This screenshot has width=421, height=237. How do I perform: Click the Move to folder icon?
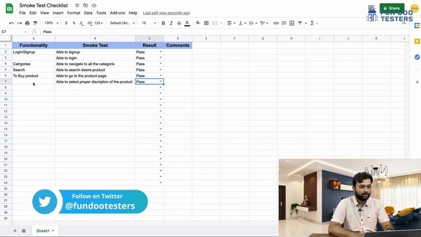[x=86, y=5]
